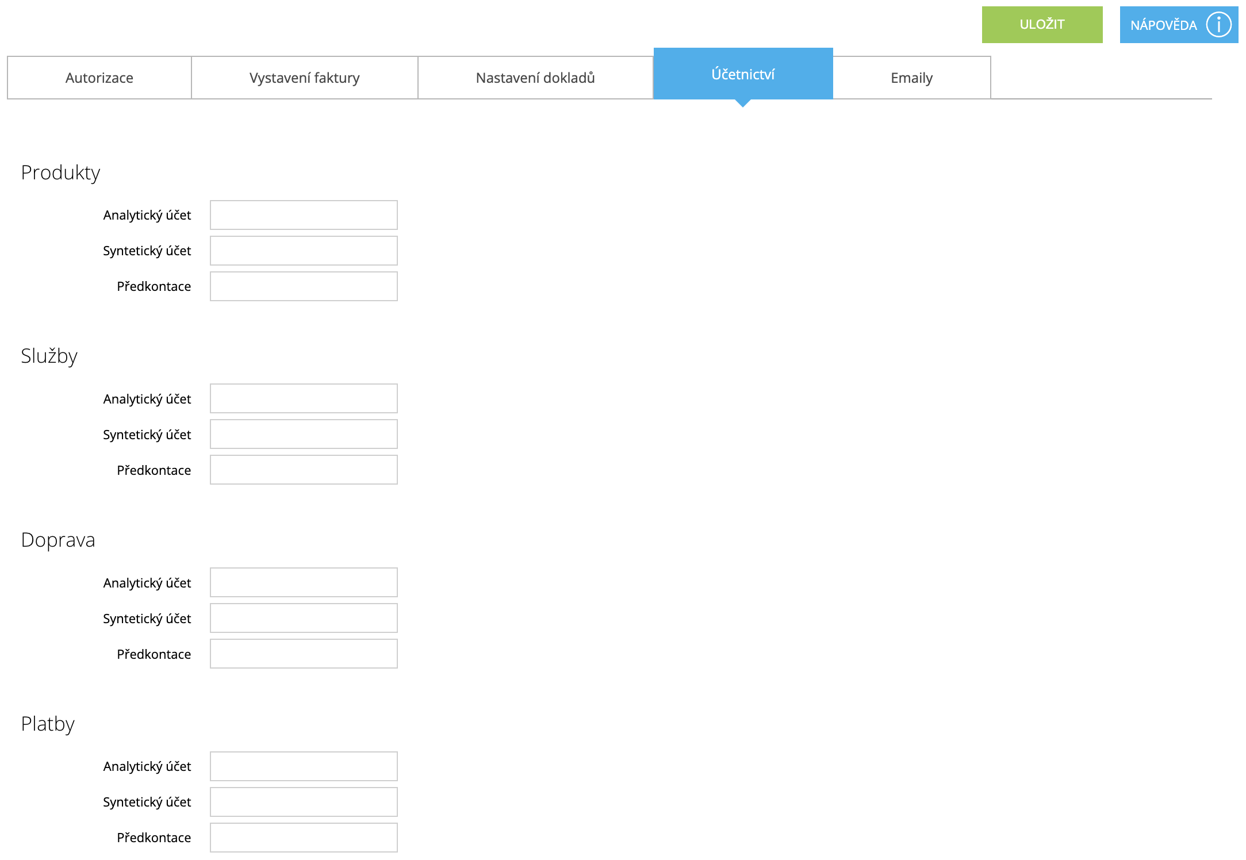The height and width of the screenshot is (860, 1246).
Task: Focus the Doprava Analytický účet field
Action: coord(304,582)
